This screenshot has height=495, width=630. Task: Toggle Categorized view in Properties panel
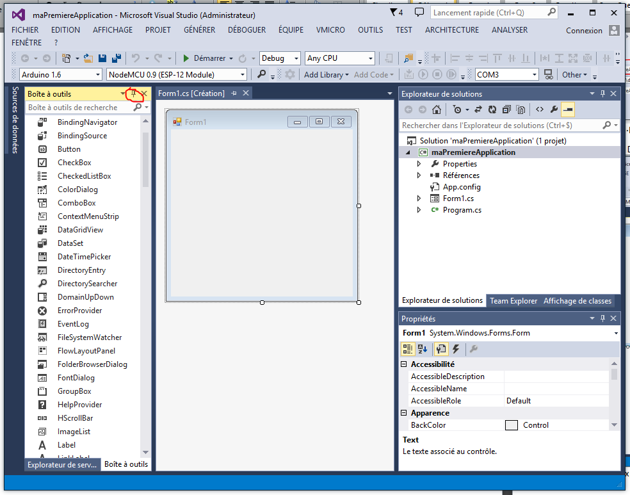(x=407, y=349)
